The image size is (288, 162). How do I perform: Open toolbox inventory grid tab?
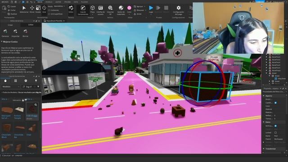(x=15, y=81)
